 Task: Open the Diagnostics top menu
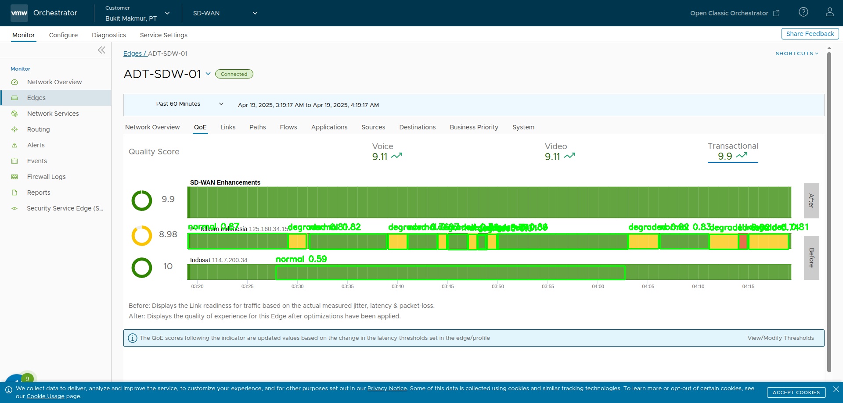click(108, 35)
